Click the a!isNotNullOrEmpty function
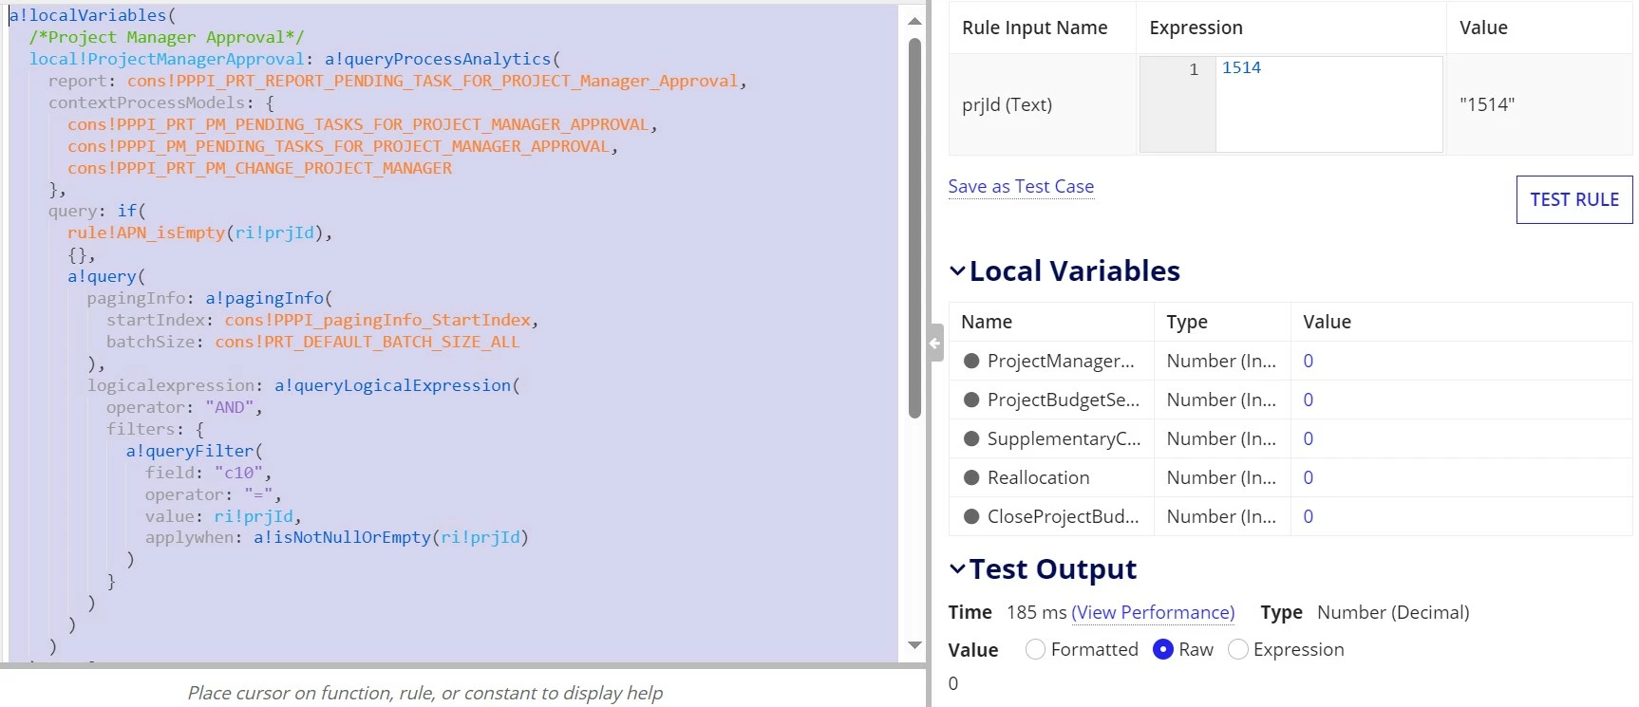The height and width of the screenshot is (707, 1639). tap(342, 537)
